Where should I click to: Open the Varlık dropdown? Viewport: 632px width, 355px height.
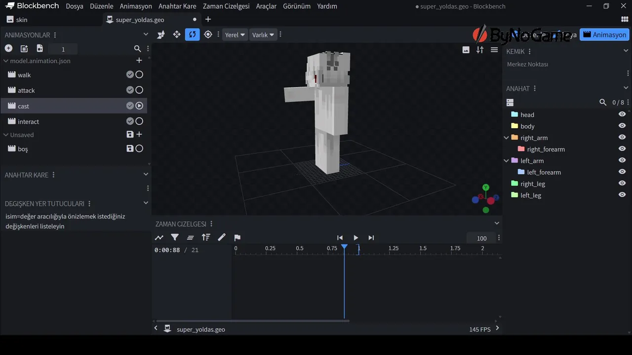pos(262,35)
